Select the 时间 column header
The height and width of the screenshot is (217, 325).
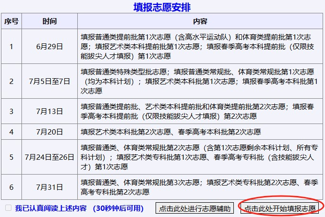pos(49,21)
